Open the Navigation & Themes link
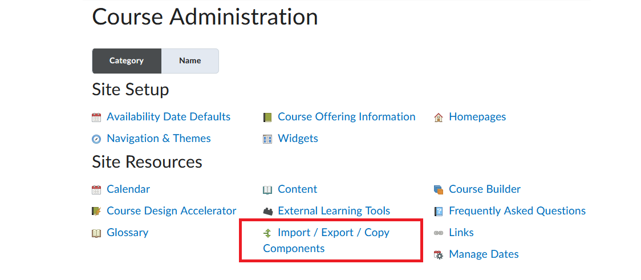Screen dimensions: 641x280 point(159,139)
